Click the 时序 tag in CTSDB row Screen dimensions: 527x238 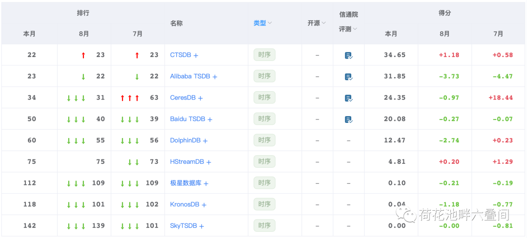point(264,55)
